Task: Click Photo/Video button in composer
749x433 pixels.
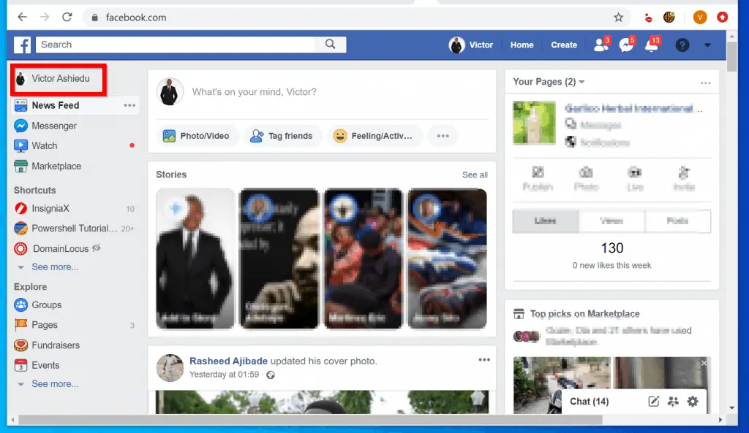Action: pos(197,136)
